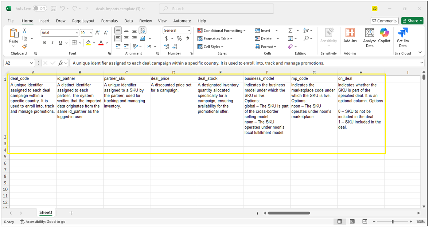This screenshot has width=429, height=227.
Task: Switch to Page Break Preview view icon
Action: tap(364, 222)
